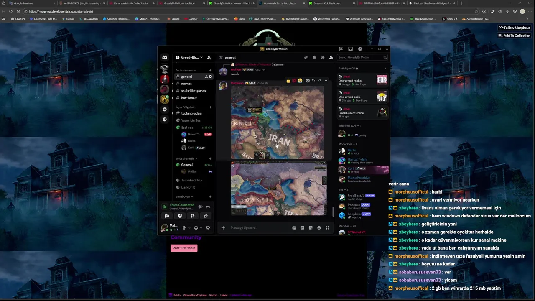The width and height of the screenshot is (535, 301).
Task: Open View all by Morpheus link
Action: click(x=195, y=295)
